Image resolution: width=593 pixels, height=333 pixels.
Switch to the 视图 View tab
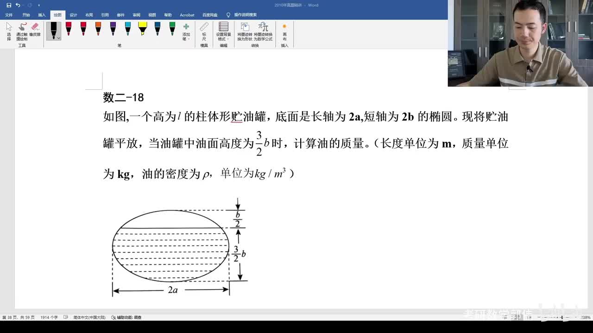click(152, 15)
